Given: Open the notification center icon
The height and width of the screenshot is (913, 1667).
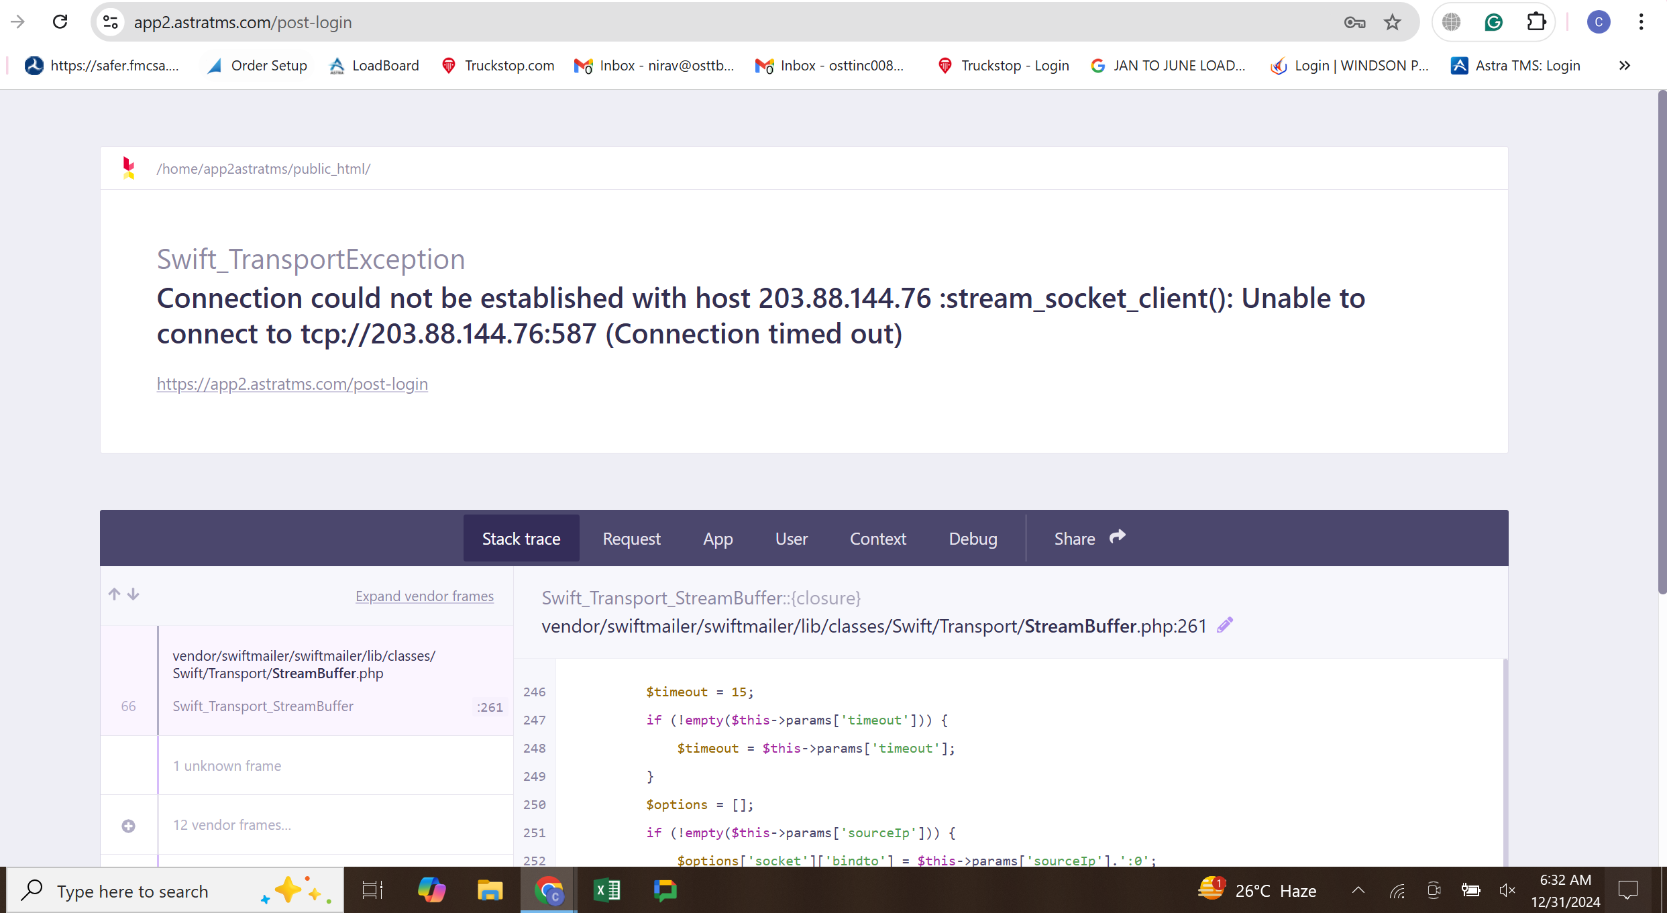Looking at the screenshot, I should coord(1628,890).
